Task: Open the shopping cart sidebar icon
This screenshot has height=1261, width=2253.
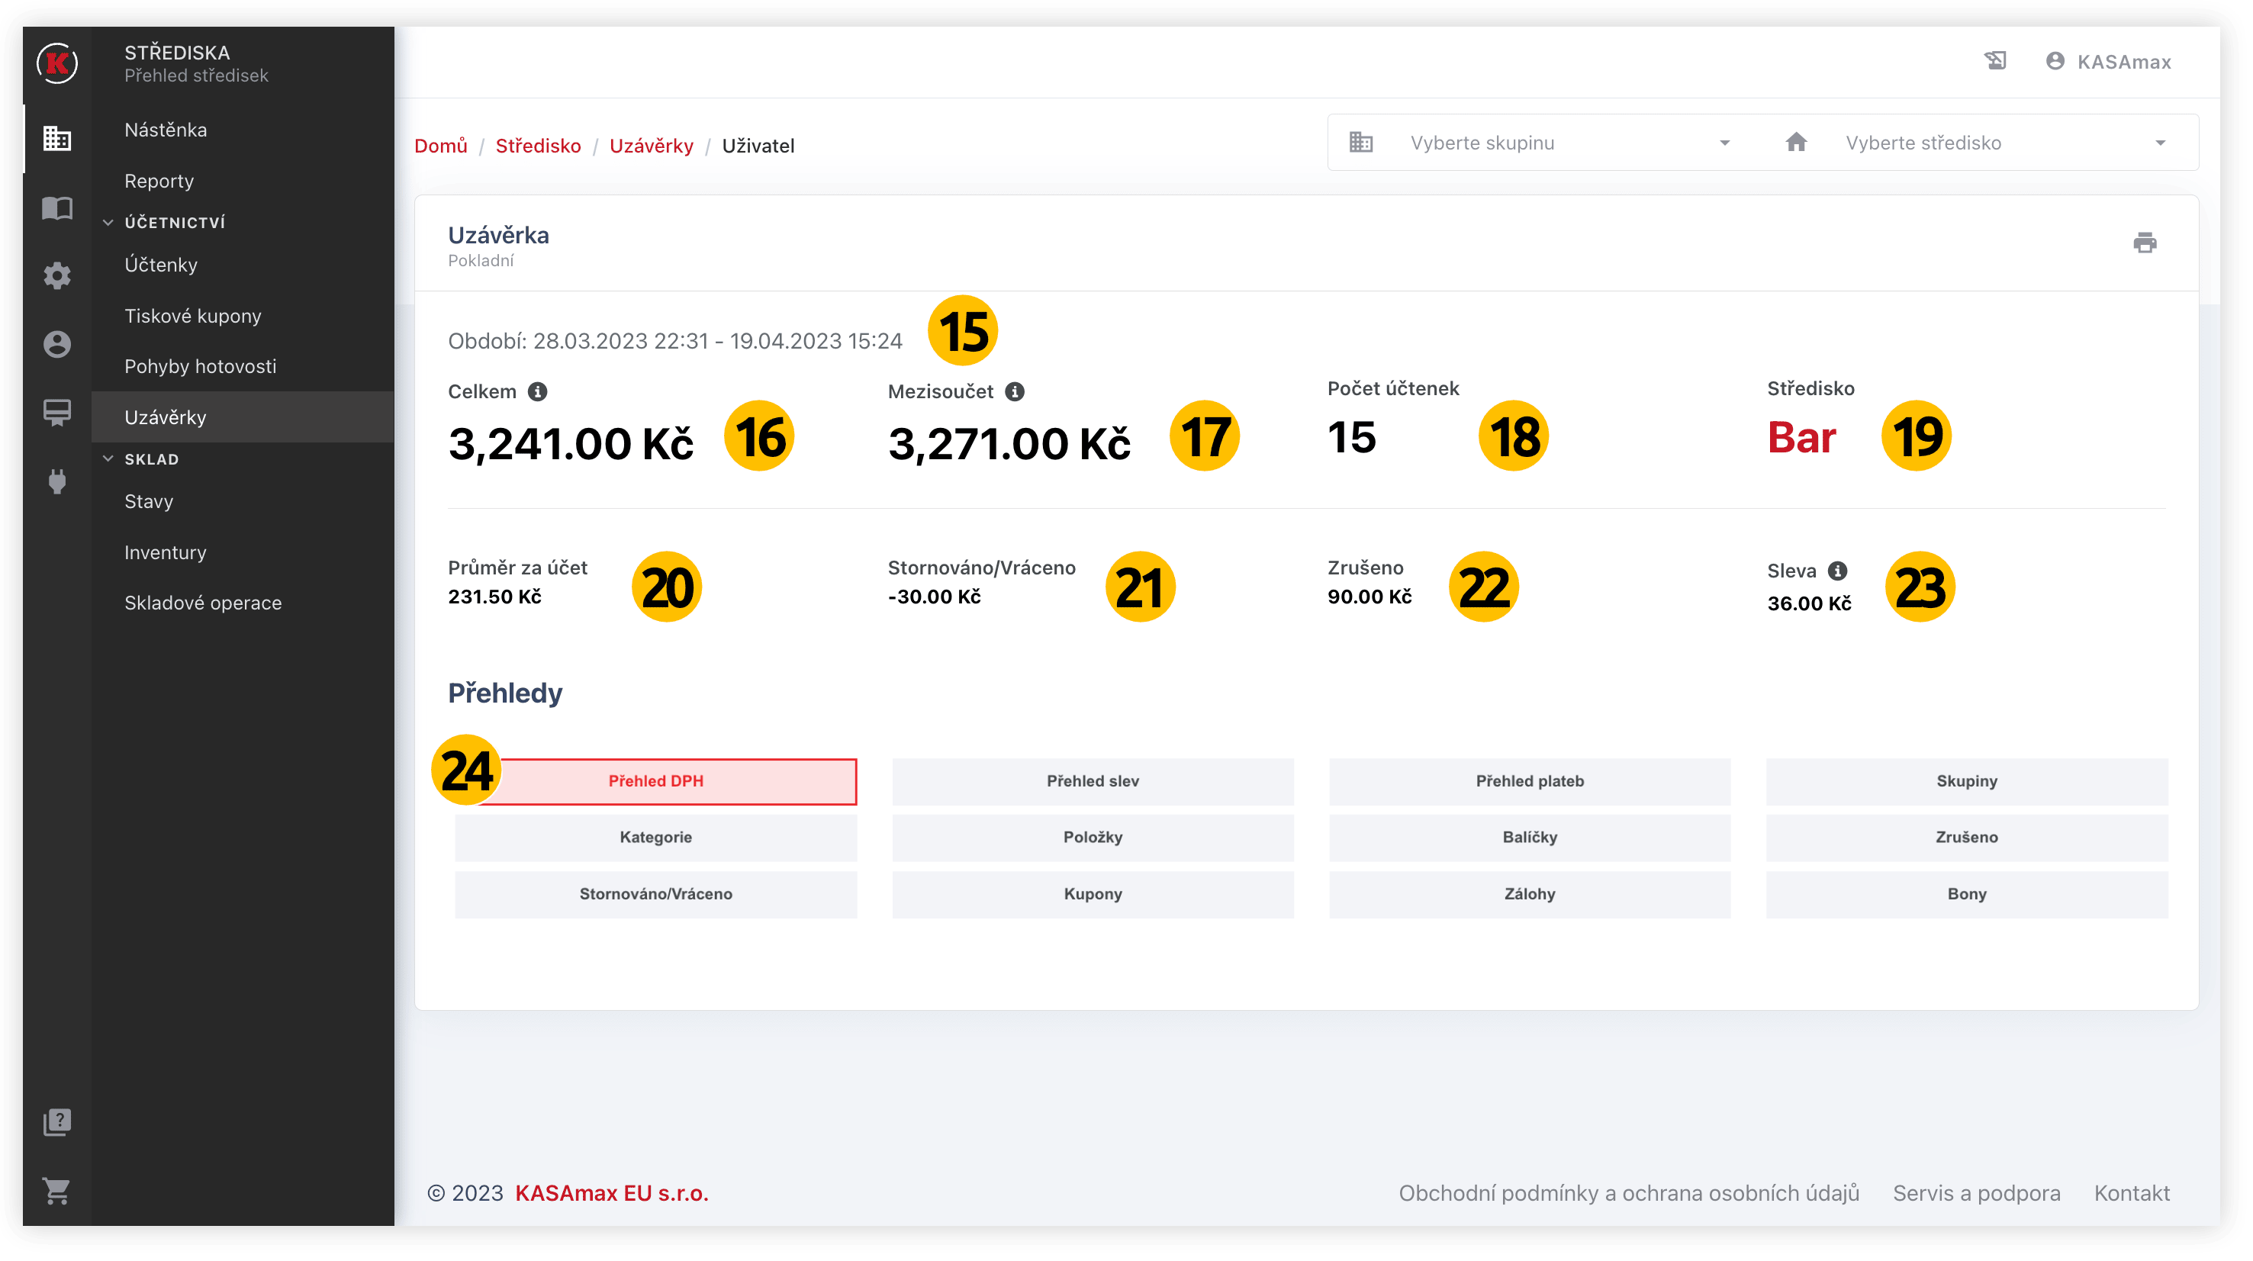Action: click(57, 1190)
